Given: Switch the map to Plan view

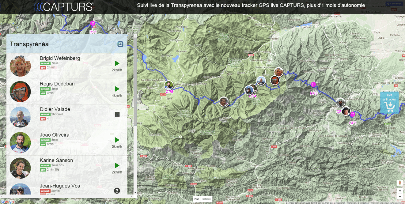Looking at the screenshot, I should coord(197,199).
